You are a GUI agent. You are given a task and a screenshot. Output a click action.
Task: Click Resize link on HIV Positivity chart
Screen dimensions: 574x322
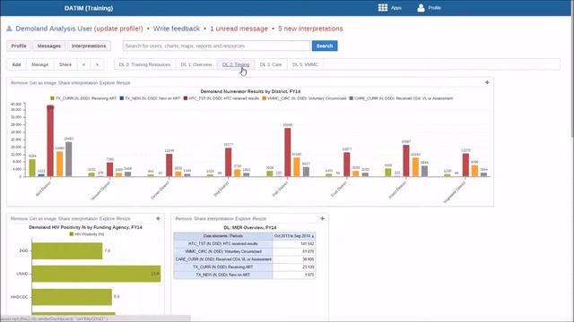pyautogui.click(x=124, y=218)
